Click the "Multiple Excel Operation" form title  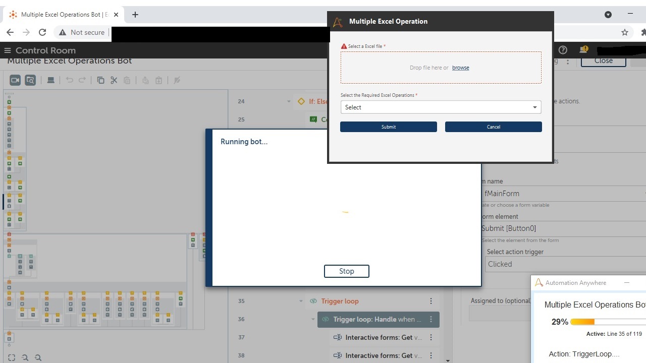point(388,21)
